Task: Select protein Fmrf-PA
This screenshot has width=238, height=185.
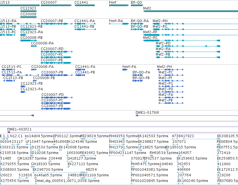Action: pos(129,67)
